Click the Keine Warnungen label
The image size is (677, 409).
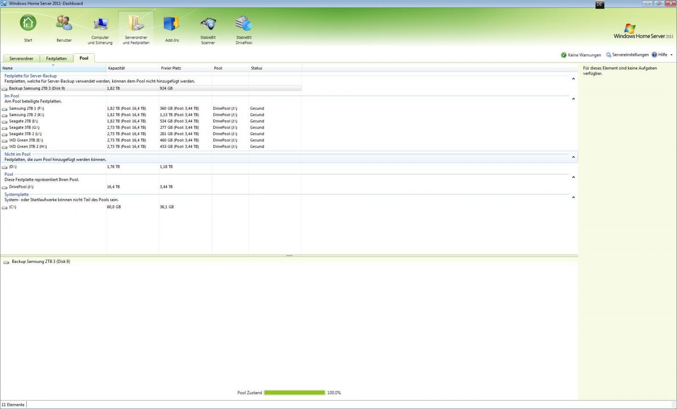584,55
